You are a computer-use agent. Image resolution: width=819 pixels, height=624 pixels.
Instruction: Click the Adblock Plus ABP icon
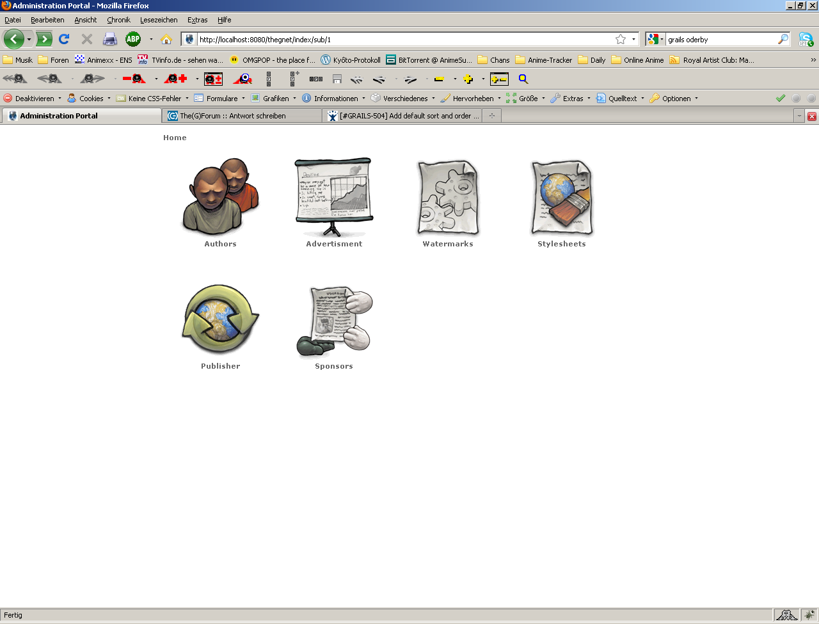point(133,39)
